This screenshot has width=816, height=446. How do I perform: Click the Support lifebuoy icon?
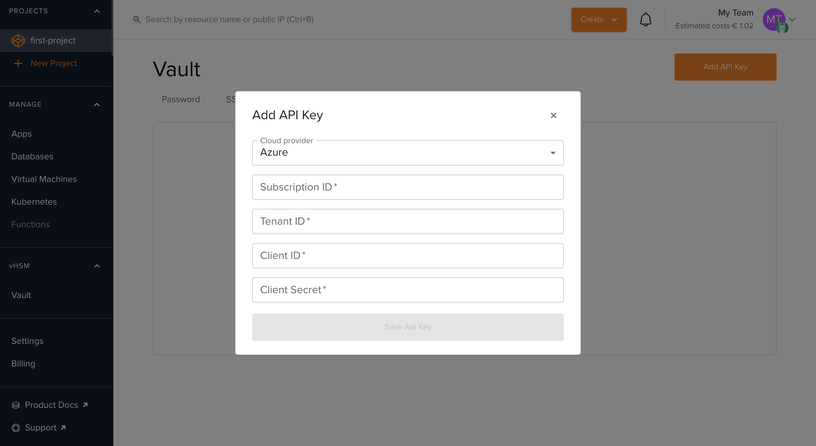tap(16, 428)
